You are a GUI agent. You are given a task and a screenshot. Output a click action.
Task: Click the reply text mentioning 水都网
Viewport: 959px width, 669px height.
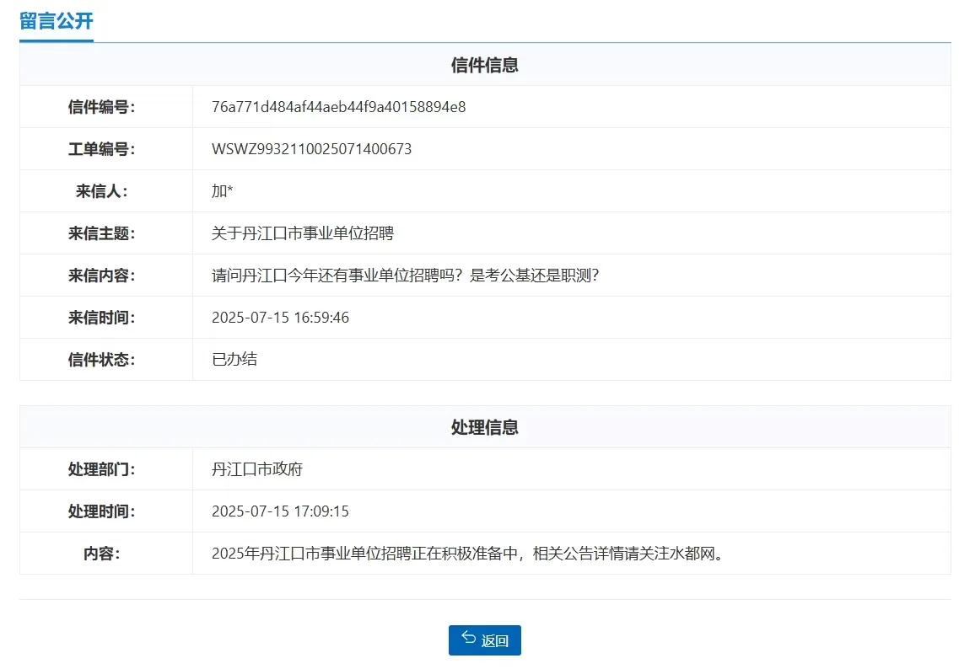tap(468, 554)
